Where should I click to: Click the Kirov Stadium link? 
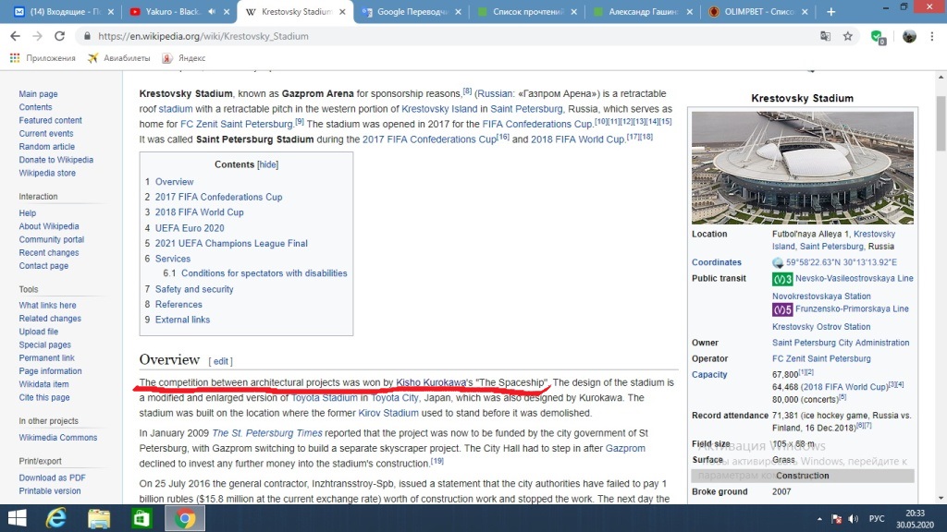[388, 413]
